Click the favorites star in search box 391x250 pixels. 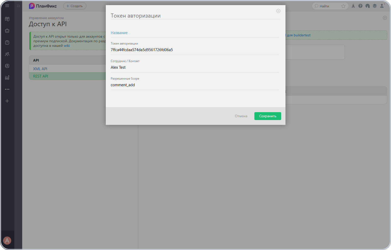click(343, 6)
